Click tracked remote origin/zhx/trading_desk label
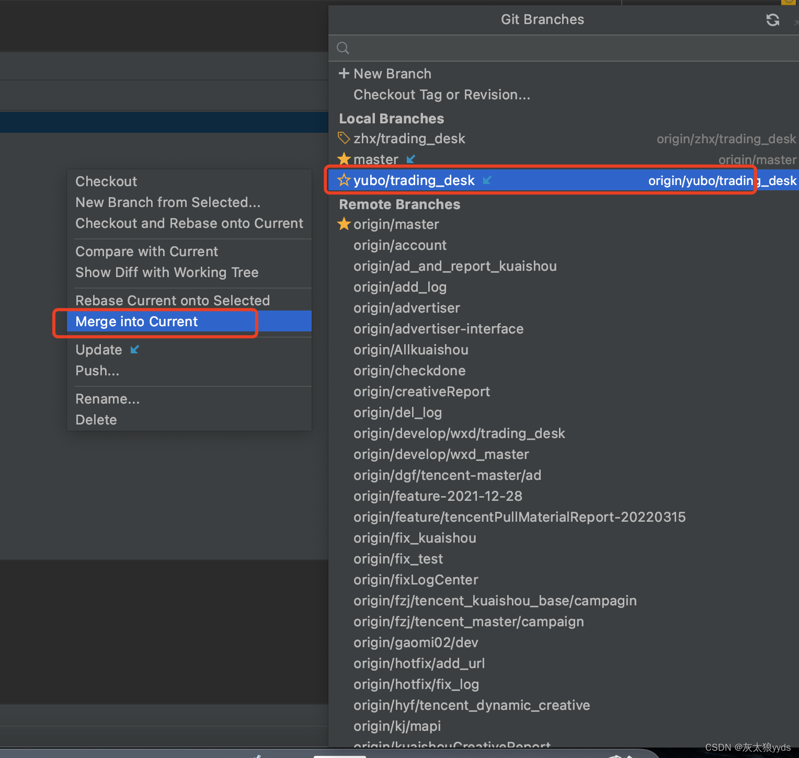The height and width of the screenshot is (758, 799). point(726,139)
